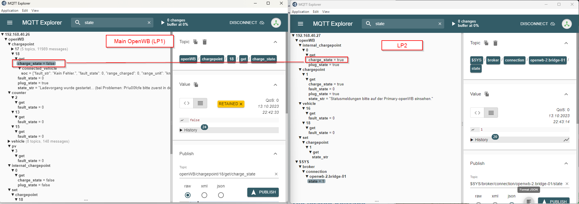Clear search field in right window
The image size is (579, 204).
[440, 24]
